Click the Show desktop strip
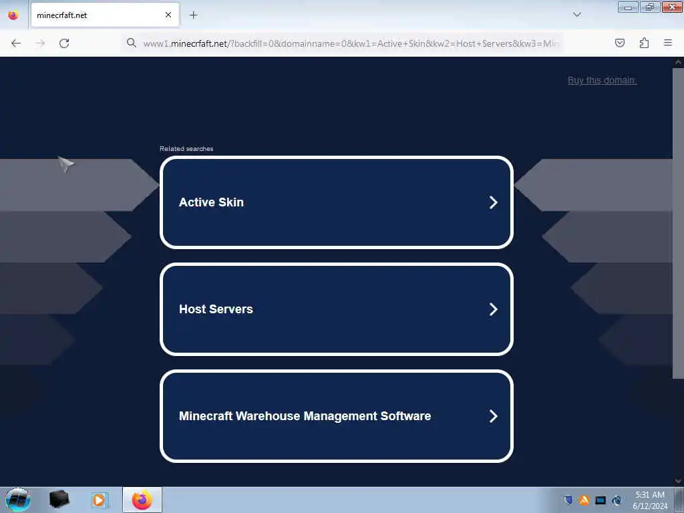This screenshot has width=684, height=513. (x=679, y=500)
